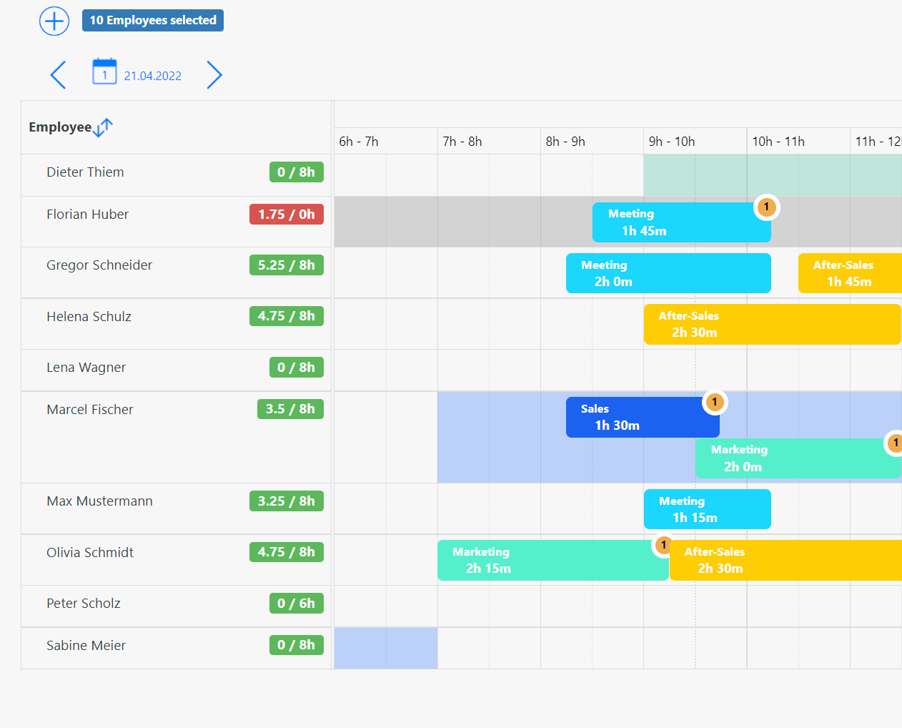This screenshot has height=728, width=902.
Task: Click the "1" badge on Florian Huber's Meeting
Action: [766, 207]
